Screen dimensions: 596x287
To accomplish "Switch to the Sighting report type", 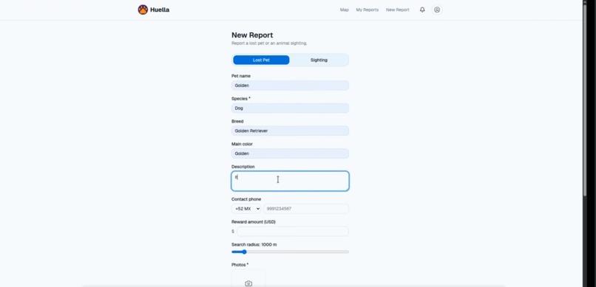I will [x=319, y=60].
